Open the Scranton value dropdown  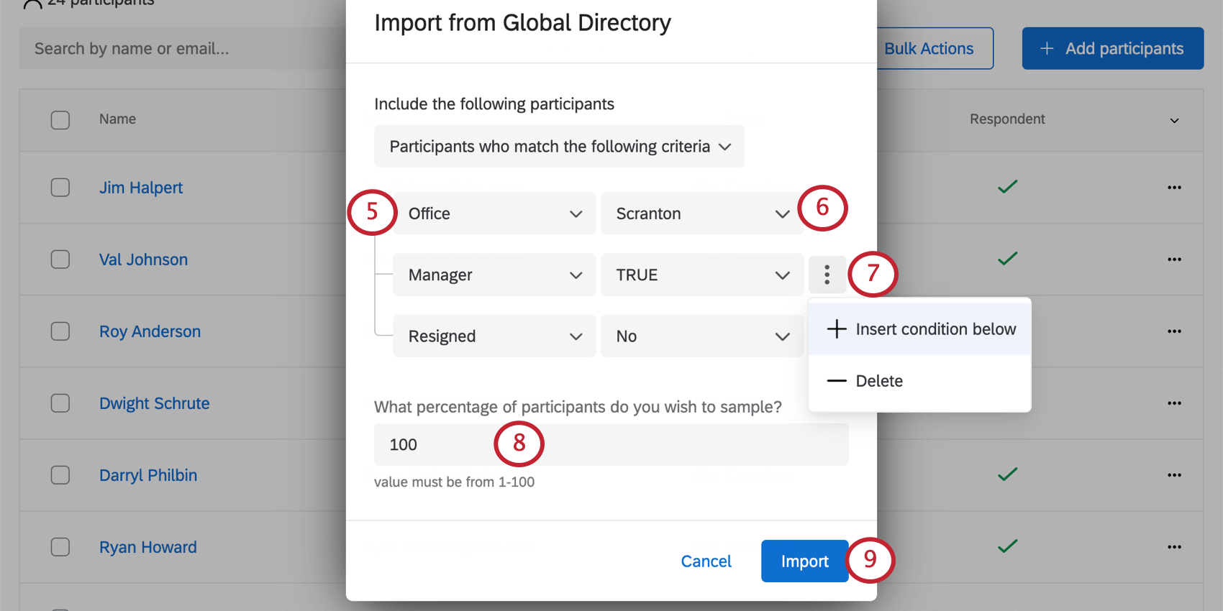(701, 213)
